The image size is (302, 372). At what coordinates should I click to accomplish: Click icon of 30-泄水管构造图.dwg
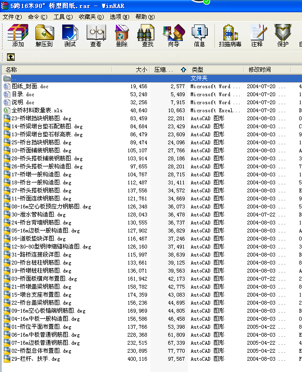tap(7, 215)
